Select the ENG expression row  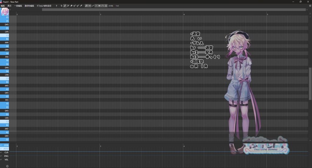(x=4, y=156)
